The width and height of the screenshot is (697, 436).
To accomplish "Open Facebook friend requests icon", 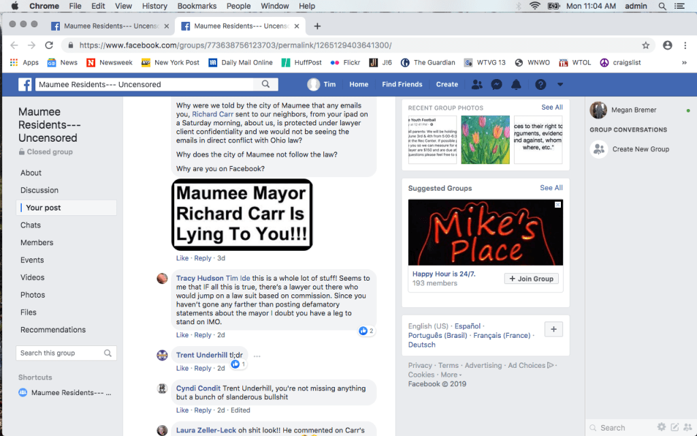I will [476, 84].
